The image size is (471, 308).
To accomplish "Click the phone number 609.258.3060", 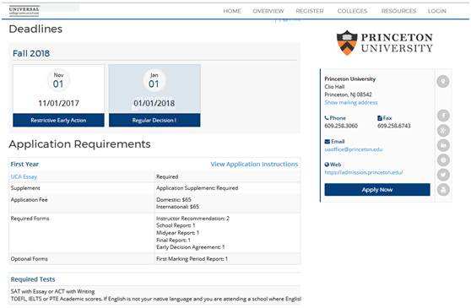I will [x=341, y=126].
